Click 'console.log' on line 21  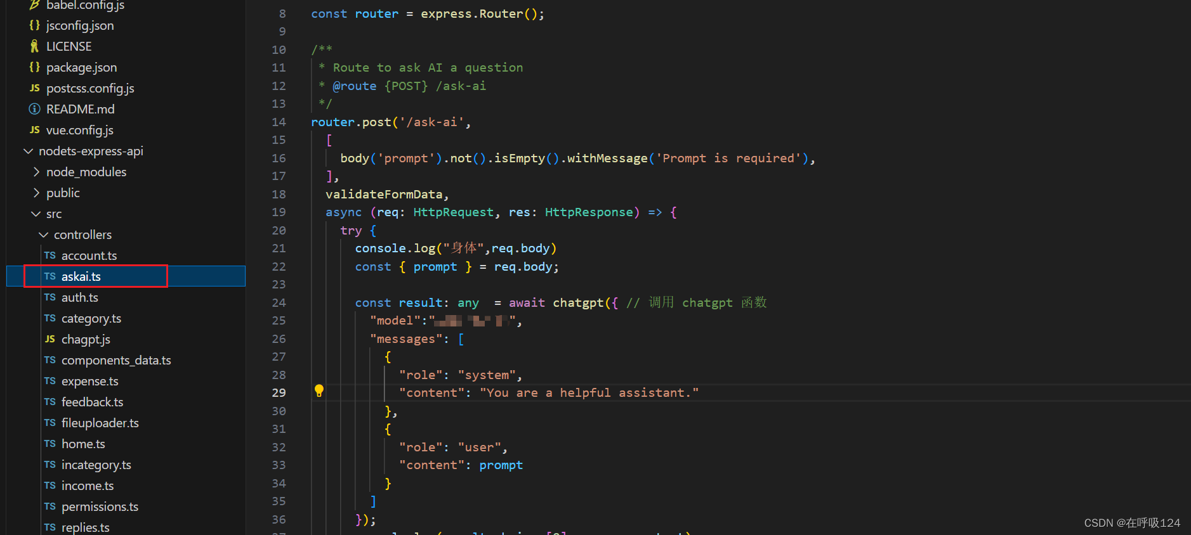coord(395,248)
